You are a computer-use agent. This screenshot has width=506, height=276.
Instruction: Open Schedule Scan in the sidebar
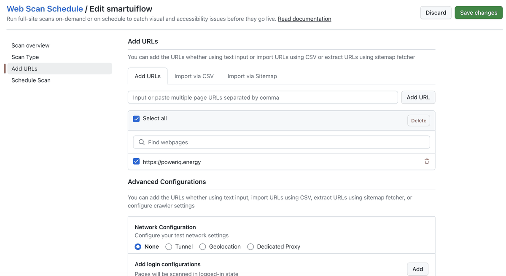tap(59, 80)
